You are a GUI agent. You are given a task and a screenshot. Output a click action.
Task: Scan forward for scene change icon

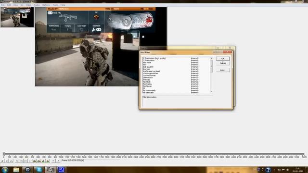[x=48, y=161]
